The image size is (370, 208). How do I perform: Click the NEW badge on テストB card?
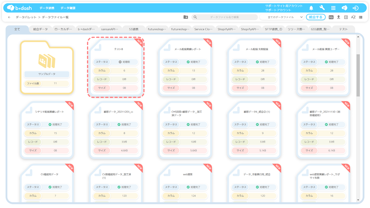tap(140, 42)
